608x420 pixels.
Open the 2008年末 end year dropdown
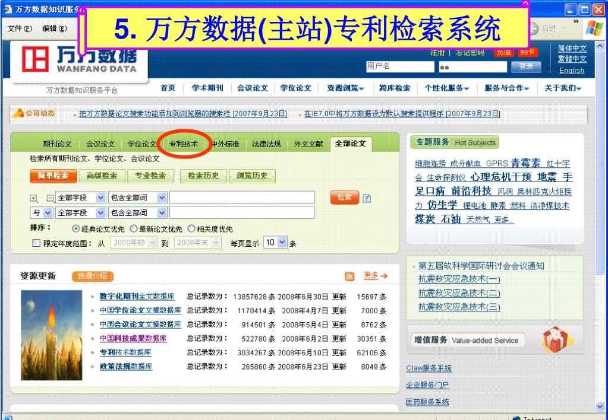(198, 243)
